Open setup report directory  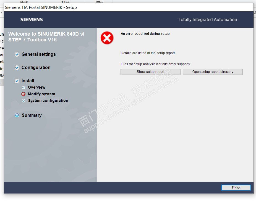[x=213, y=72]
